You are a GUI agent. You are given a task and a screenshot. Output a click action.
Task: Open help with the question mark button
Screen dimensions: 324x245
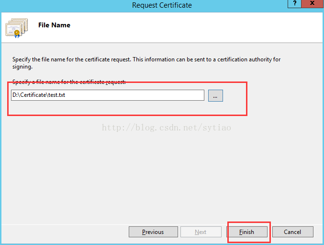point(294,3)
